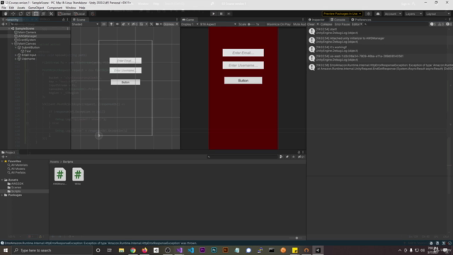Switch to the Preferences tab

[361, 20]
